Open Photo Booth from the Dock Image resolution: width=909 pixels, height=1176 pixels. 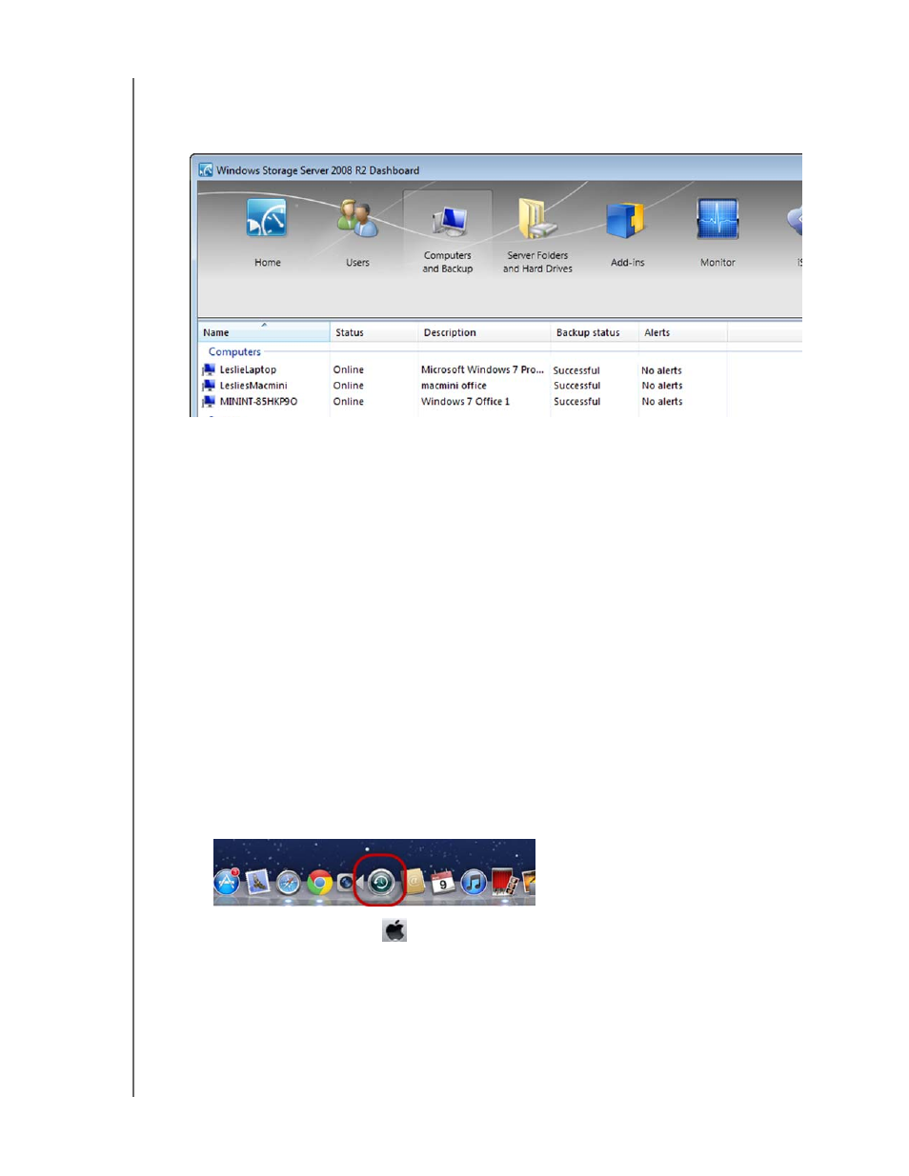pyautogui.click(x=505, y=883)
